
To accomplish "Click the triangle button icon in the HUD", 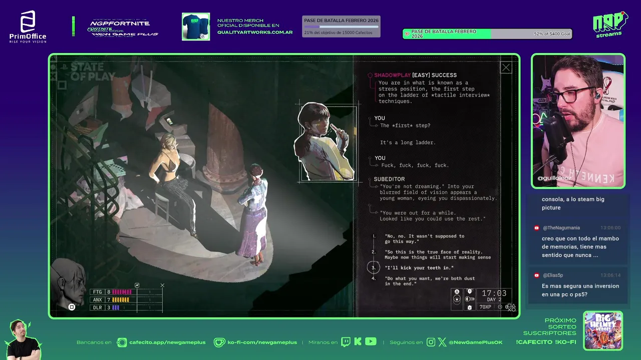I will (x=456, y=291).
